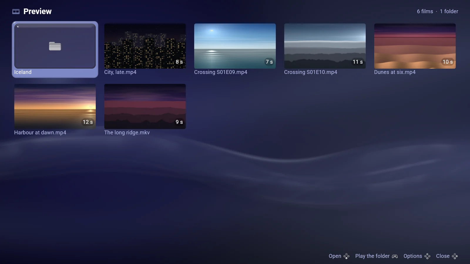Select The long ridge.mkv thumbnail
The image size is (470, 264).
tap(145, 106)
